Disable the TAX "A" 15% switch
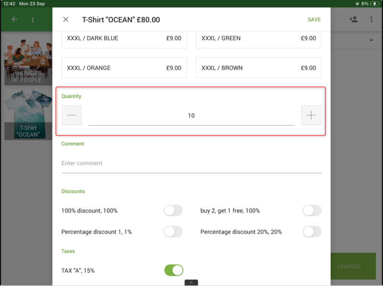Screen dimensions: 383x286 173,270
